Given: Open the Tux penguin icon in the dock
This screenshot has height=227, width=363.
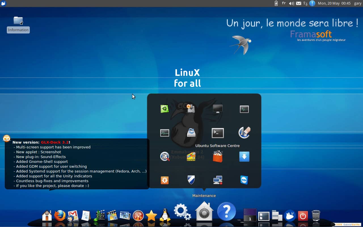Looking at the screenshot, I should (165, 215).
